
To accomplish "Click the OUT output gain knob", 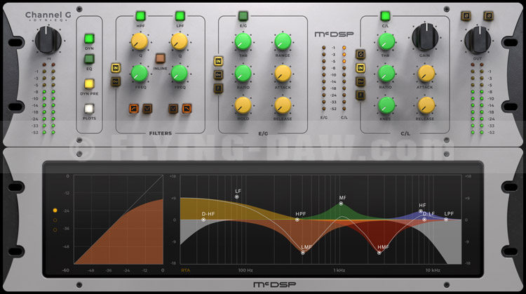I will point(478,40).
